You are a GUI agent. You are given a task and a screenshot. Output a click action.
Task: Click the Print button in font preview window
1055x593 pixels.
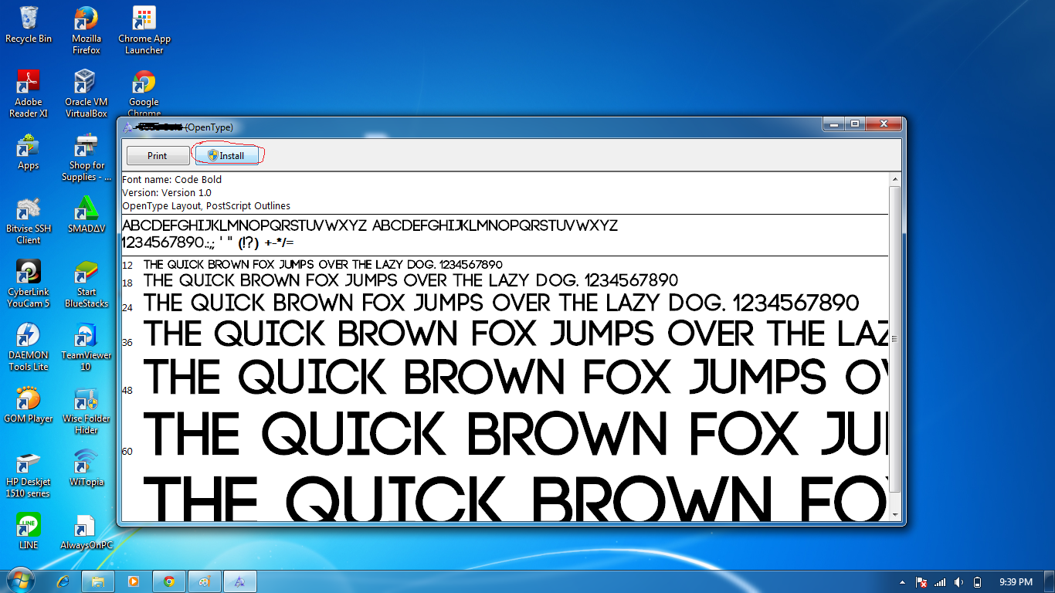(158, 155)
